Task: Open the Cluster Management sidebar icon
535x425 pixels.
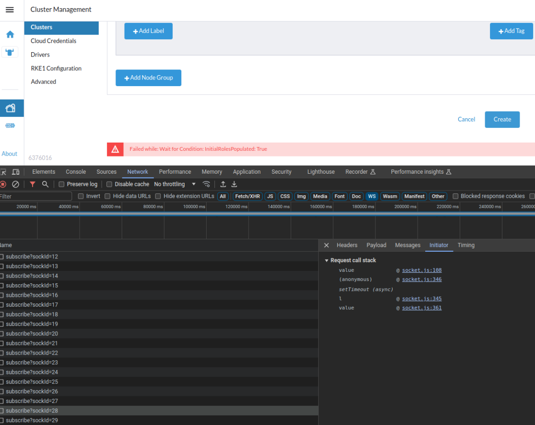Action: click(10, 108)
